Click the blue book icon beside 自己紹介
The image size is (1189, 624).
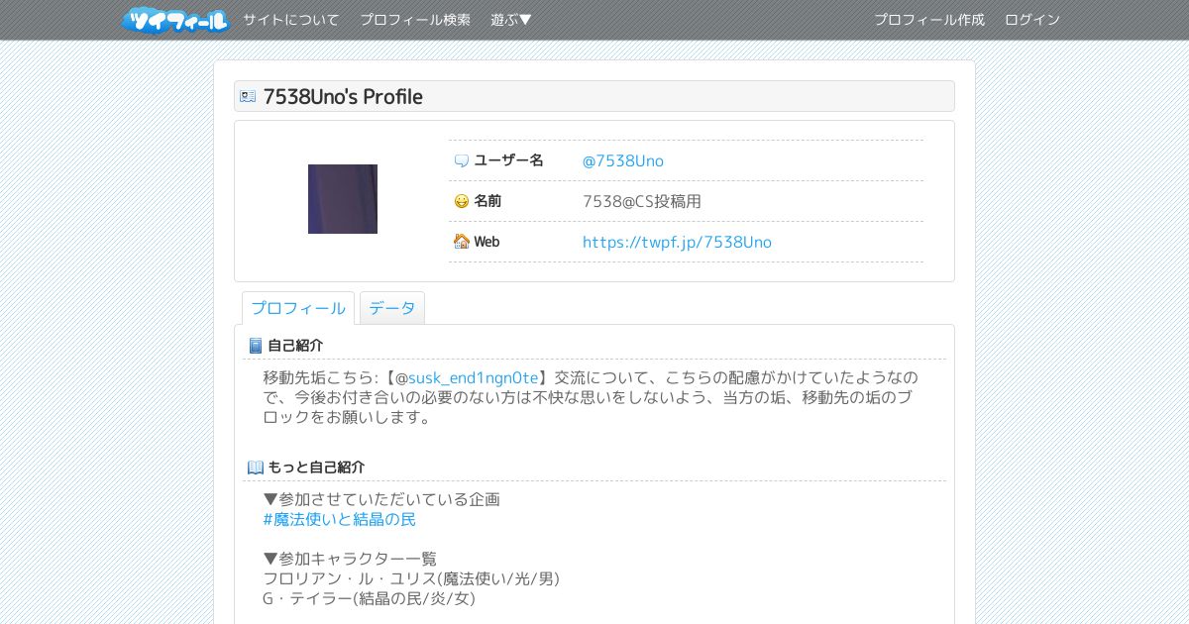click(256, 346)
